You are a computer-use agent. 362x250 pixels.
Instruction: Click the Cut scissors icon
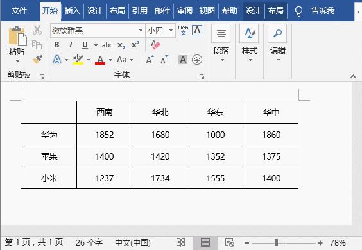(37, 30)
